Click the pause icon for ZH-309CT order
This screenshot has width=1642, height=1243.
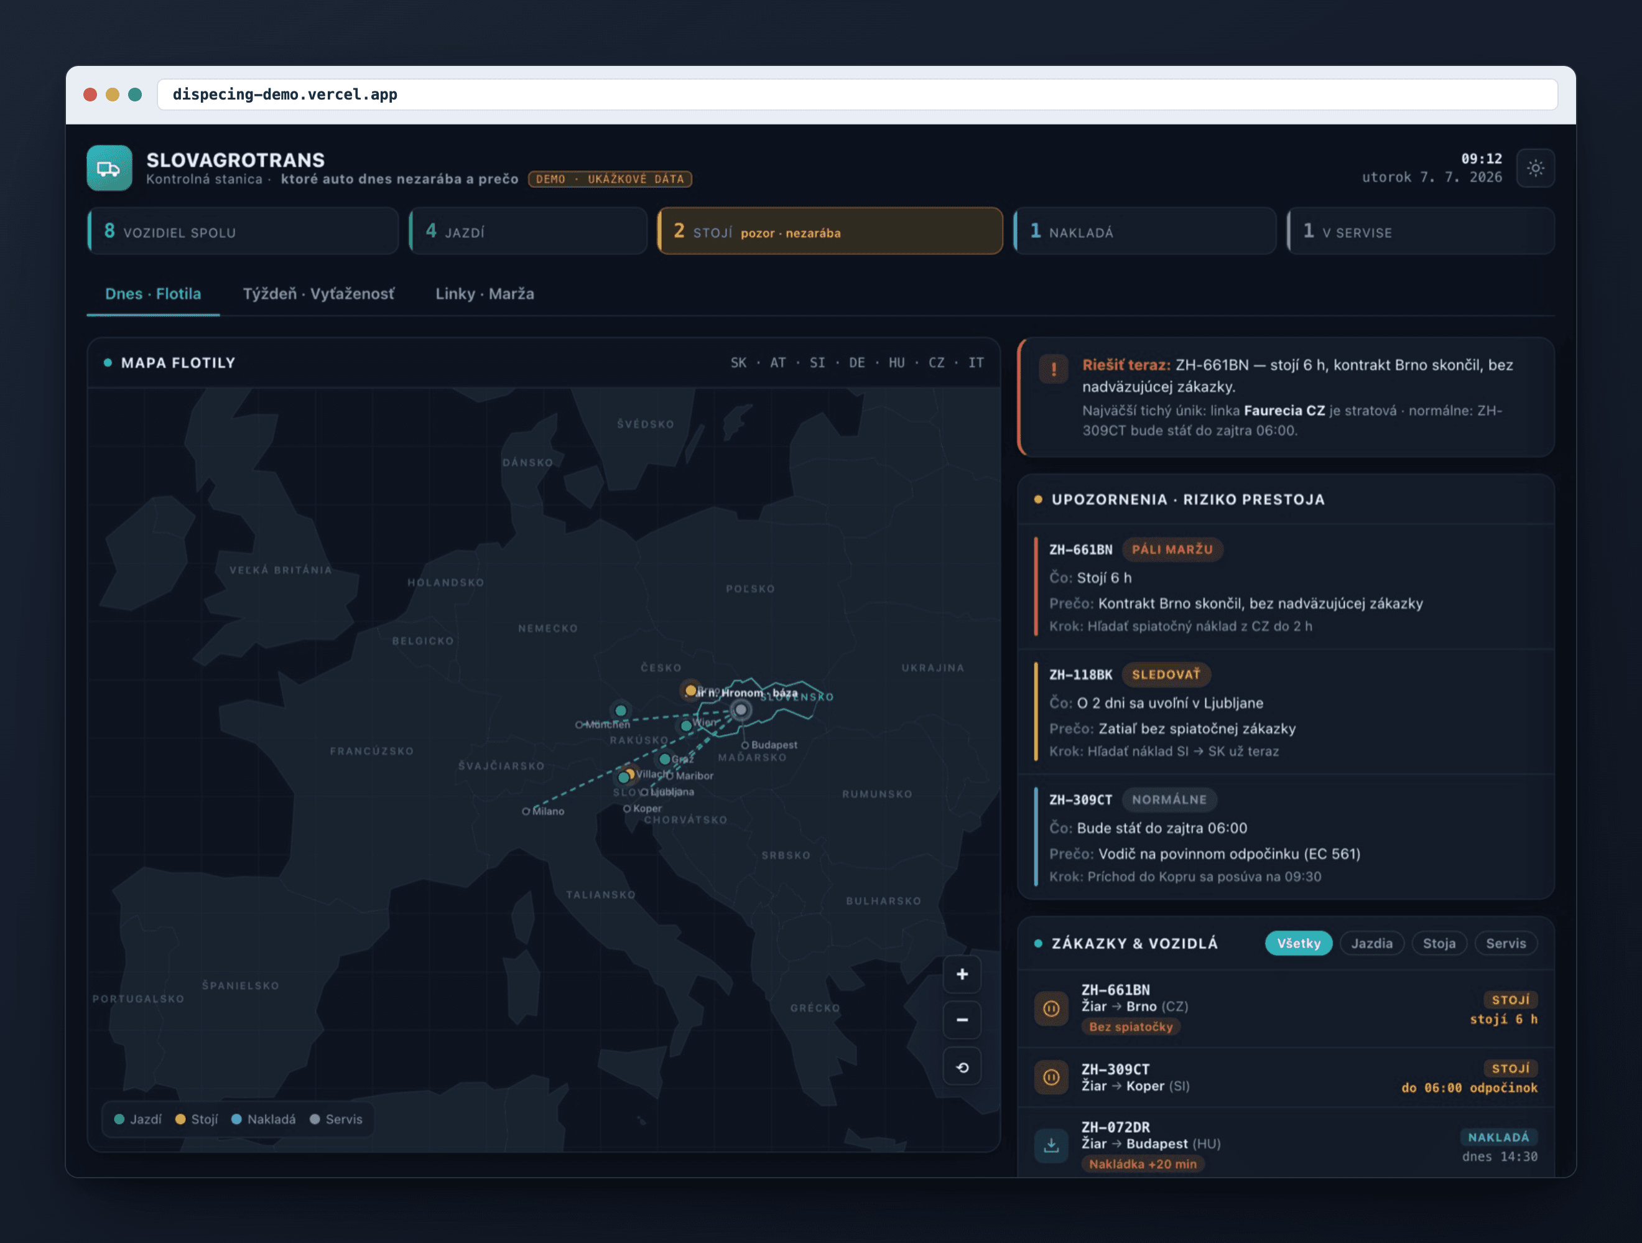click(x=1051, y=1078)
